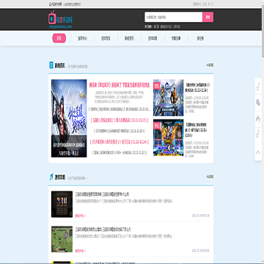Click inside the site search box
Viewport: 264px width, 264px height.
tap(174, 17)
